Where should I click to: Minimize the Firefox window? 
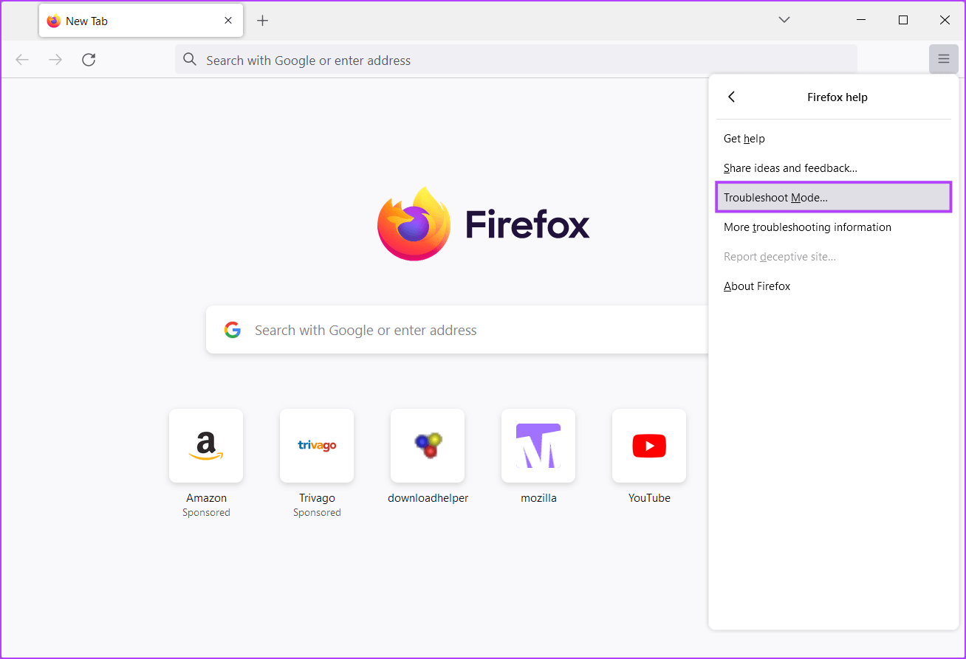(x=860, y=21)
